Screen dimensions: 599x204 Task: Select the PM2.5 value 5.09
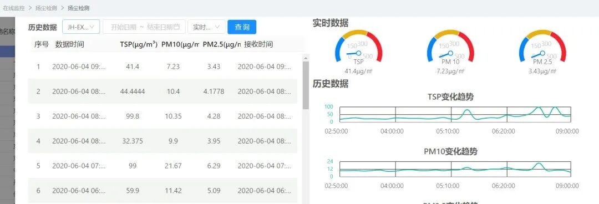pos(214,191)
